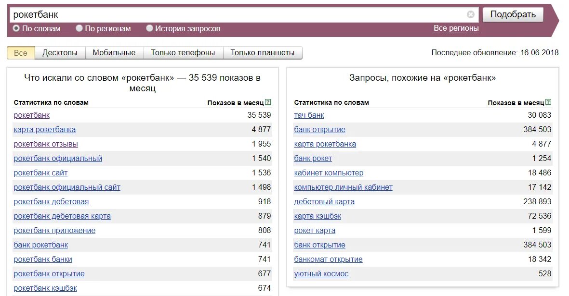Open the 'рокетбанк приложение' link

click(54, 231)
